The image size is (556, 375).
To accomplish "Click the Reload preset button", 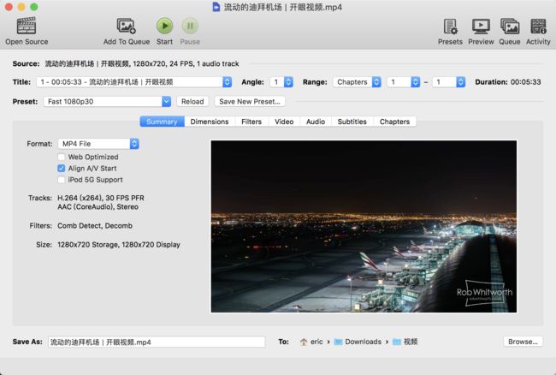I will click(192, 102).
